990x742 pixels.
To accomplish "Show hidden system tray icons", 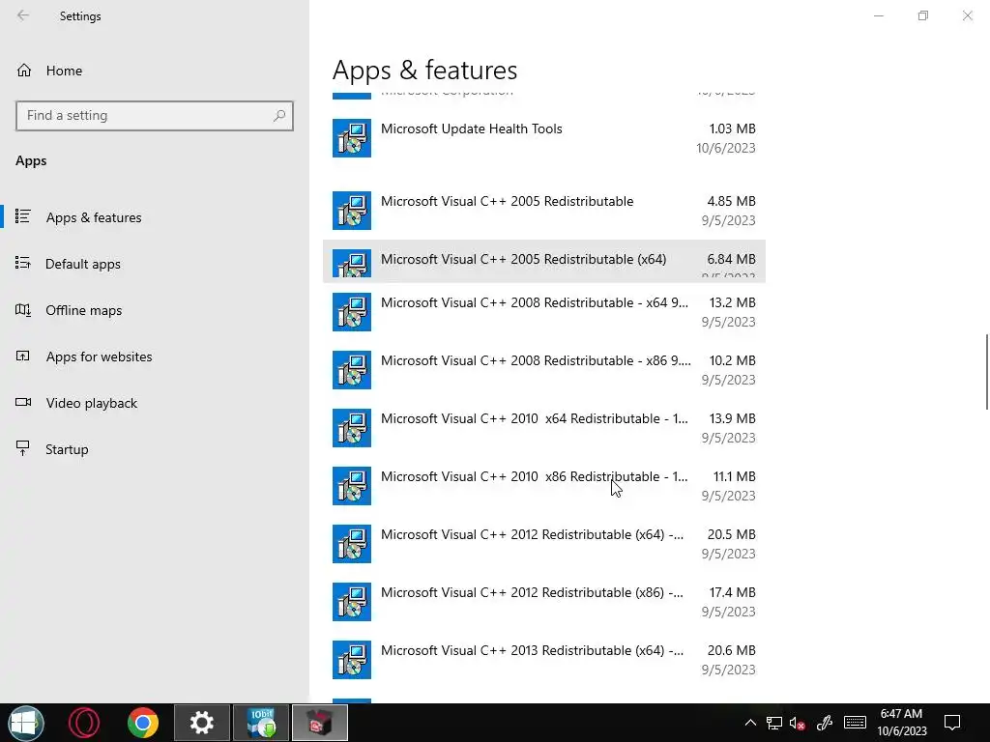I will click(750, 723).
